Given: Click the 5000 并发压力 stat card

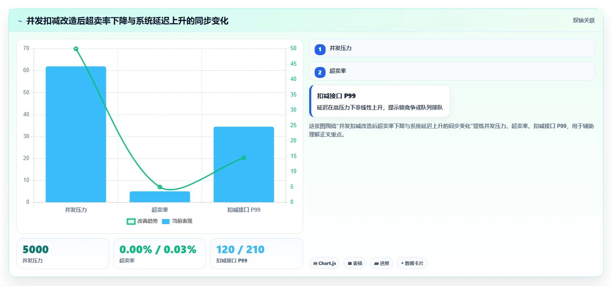Looking at the screenshot, I should coord(63,254).
